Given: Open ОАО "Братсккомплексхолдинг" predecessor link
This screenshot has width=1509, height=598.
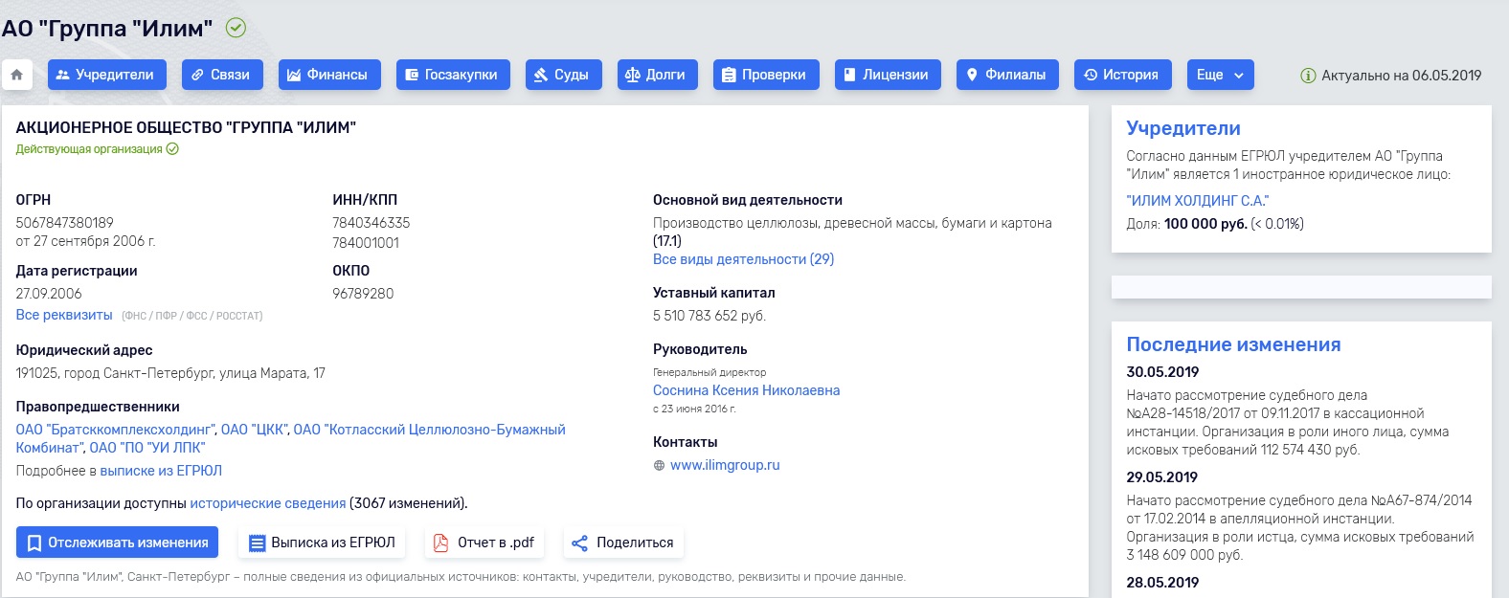Looking at the screenshot, I should [x=115, y=430].
